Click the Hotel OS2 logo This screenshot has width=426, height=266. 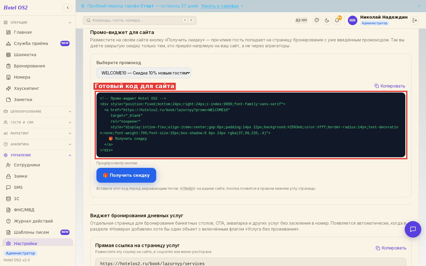tap(16, 8)
